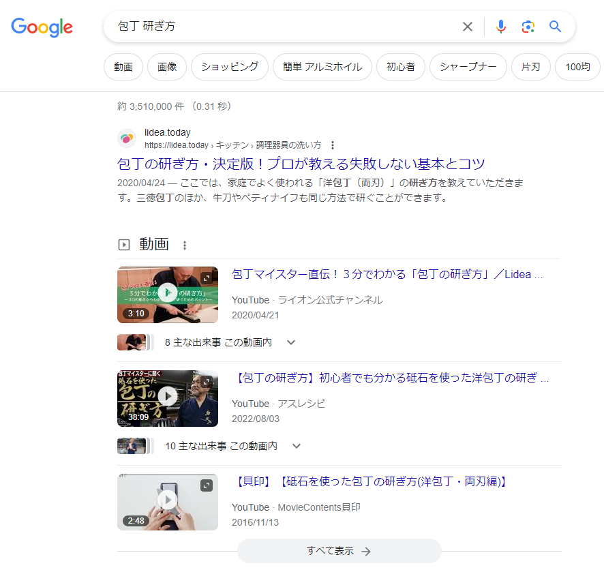Expand preview icon on the 38:09 thumbnail
Image resolution: width=604 pixels, height=570 pixels.
tap(207, 382)
